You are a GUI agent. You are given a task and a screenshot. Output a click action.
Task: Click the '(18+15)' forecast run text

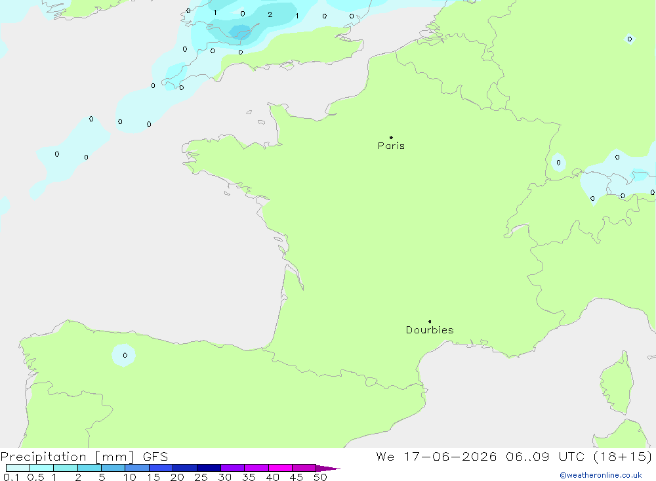623,456
